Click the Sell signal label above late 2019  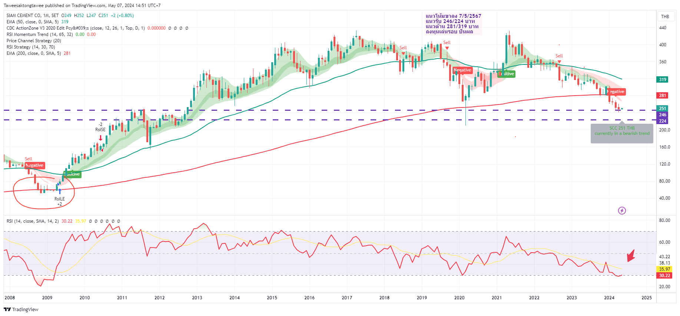[x=447, y=43]
